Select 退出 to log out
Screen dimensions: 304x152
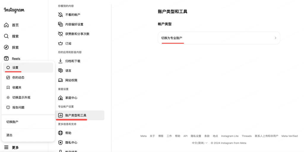[x=28, y=135]
